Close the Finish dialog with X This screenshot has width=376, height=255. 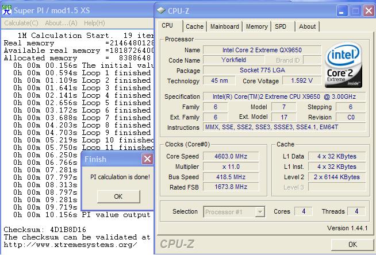click(x=147, y=159)
